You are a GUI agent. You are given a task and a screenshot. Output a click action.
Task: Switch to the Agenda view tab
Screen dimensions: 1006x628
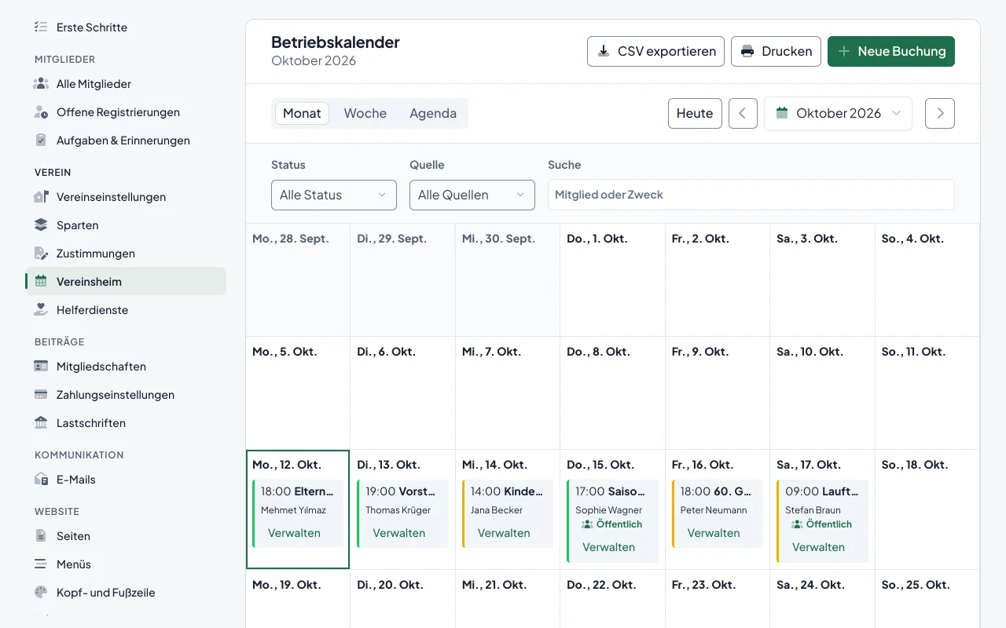[x=433, y=113]
